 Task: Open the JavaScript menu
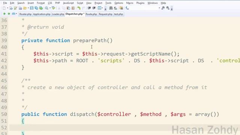tap(68, 3)
